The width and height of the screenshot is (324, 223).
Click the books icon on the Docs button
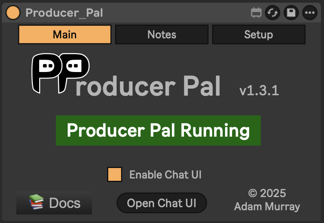(36, 202)
